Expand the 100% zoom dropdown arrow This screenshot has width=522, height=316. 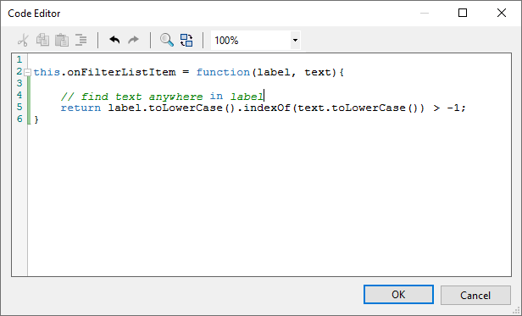coord(295,41)
